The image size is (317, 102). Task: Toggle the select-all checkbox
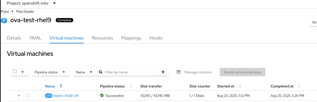(15, 72)
